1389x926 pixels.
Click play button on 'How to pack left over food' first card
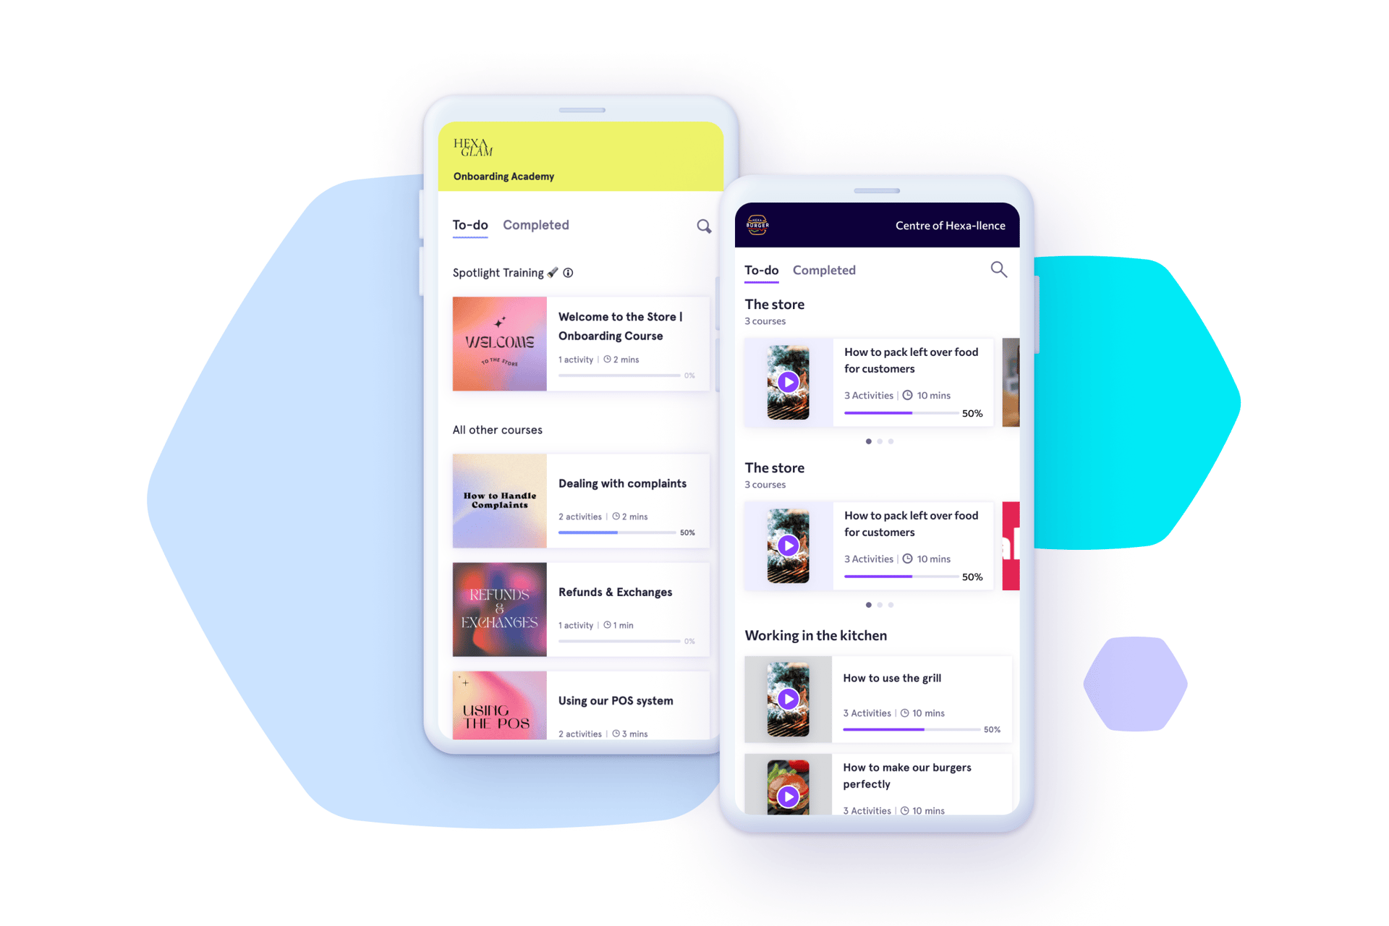click(788, 381)
